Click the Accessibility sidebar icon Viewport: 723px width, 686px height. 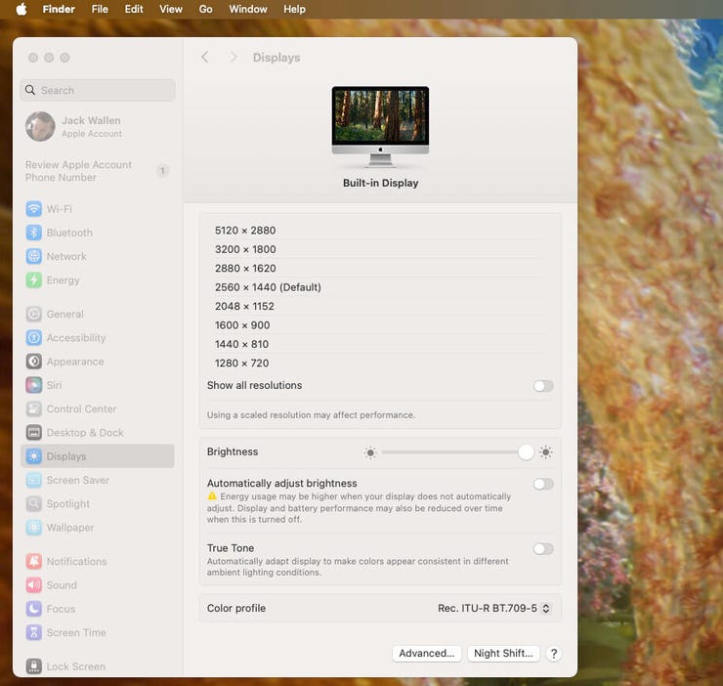click(x=33, y=338)
